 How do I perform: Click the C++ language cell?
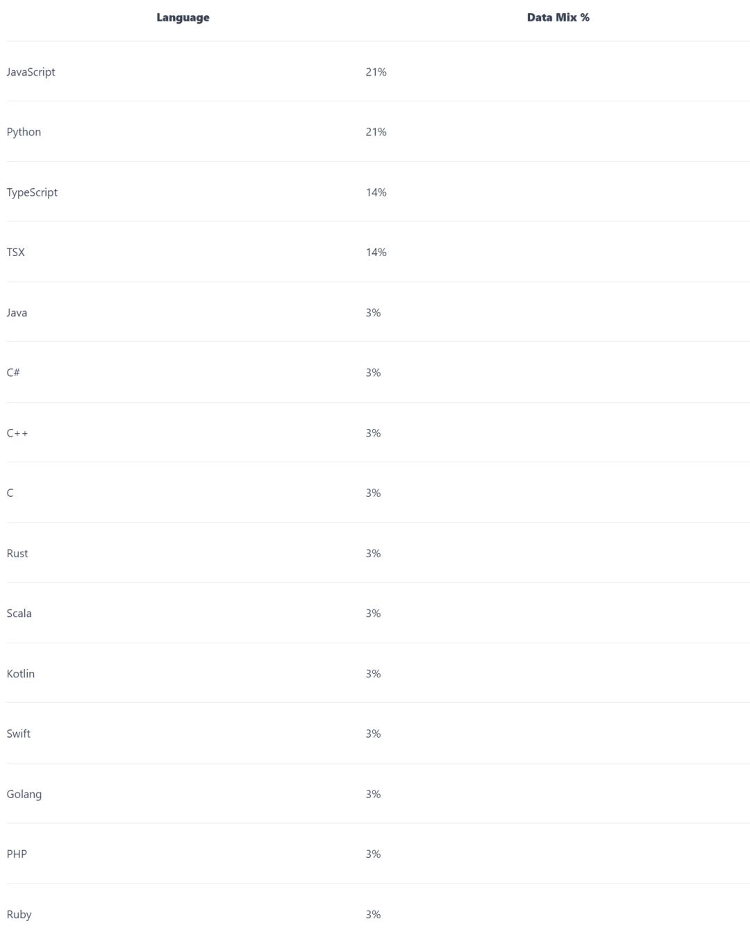pyautogui.click(x=17, y=433)
